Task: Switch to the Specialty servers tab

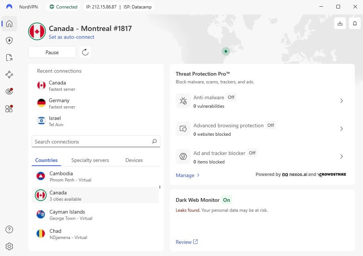Action: (x=90, y=160)
